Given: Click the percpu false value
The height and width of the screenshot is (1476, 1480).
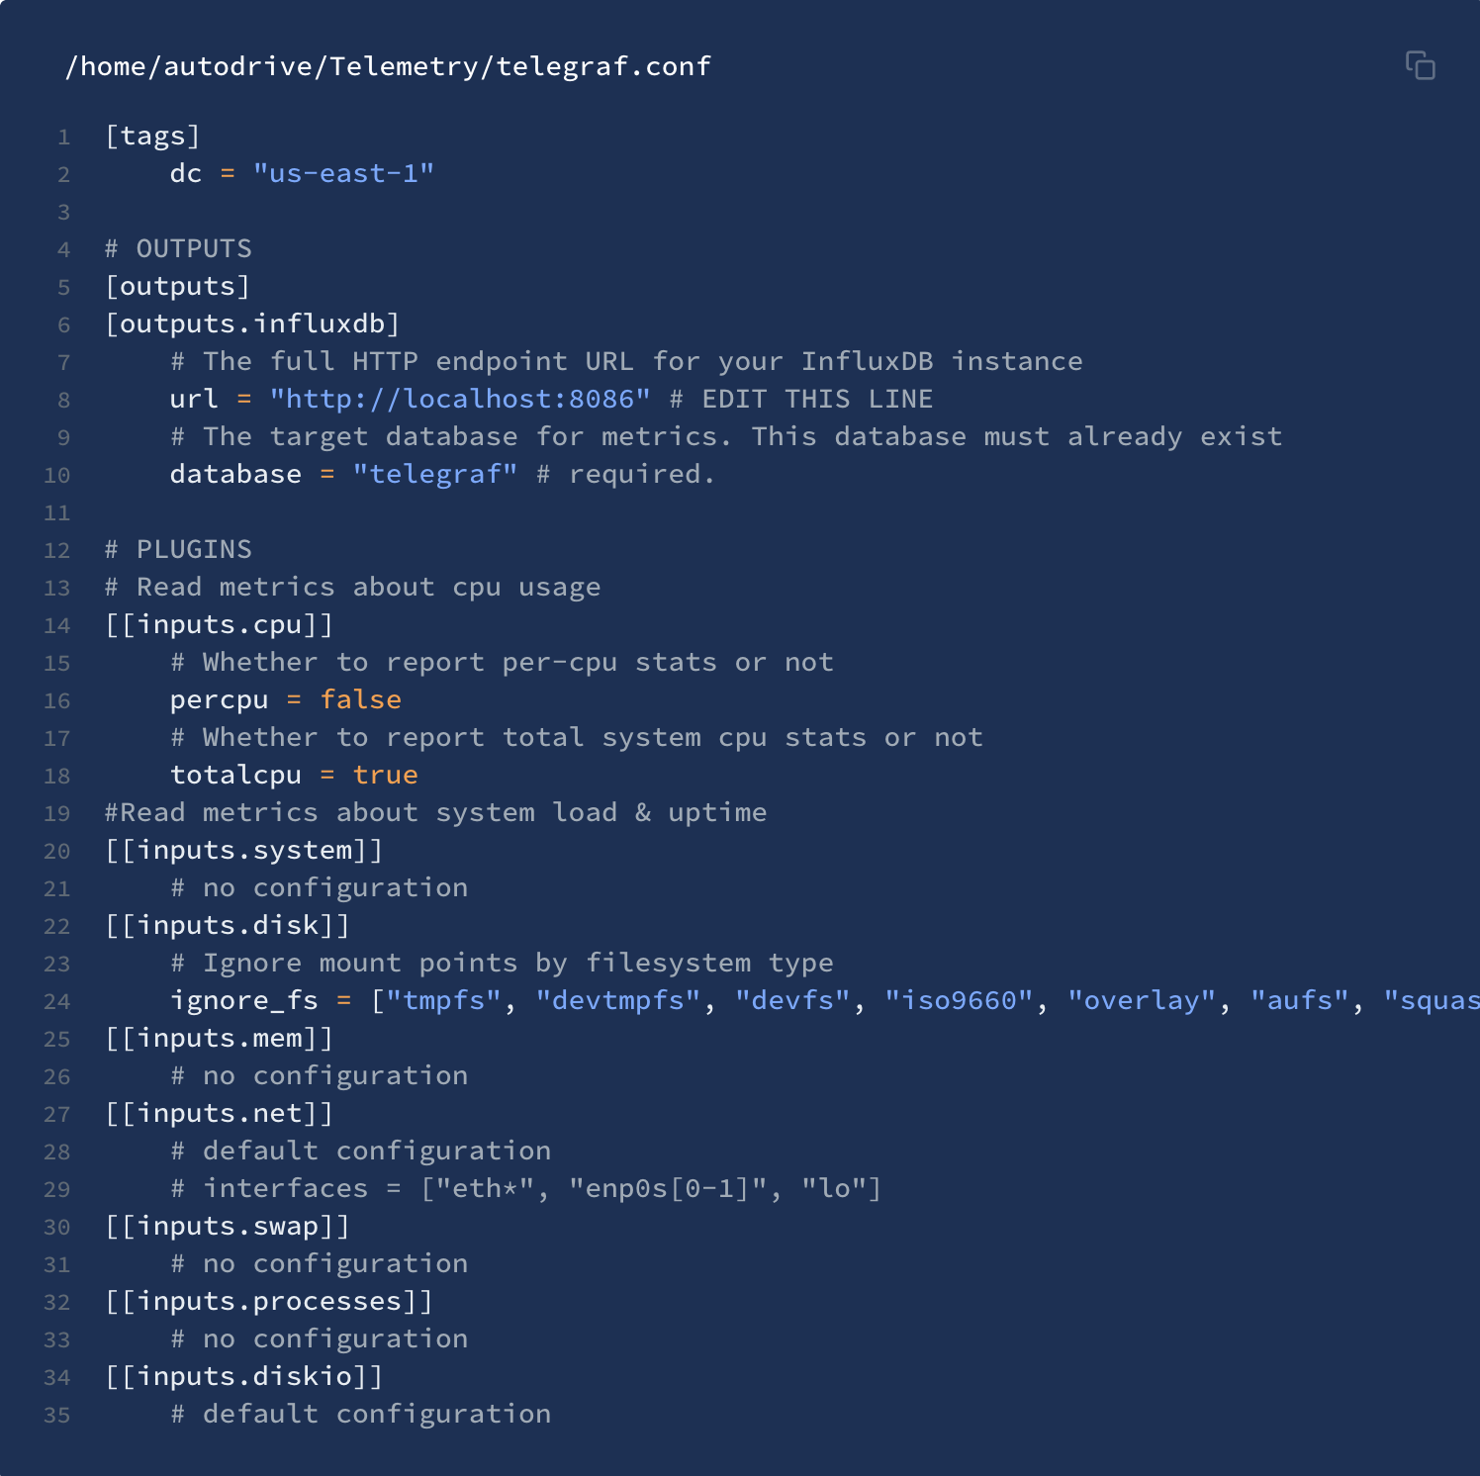Looking at the screenshot, I should pos(361,699).
